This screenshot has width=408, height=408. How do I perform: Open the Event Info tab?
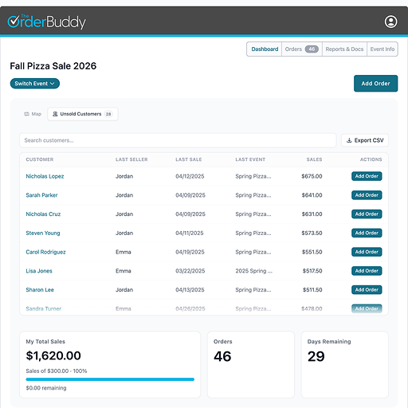coord(382,49)
